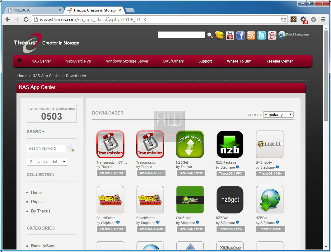Open the SickBeard app icon
Screen dimensions: 331x252
click(190, 200)
